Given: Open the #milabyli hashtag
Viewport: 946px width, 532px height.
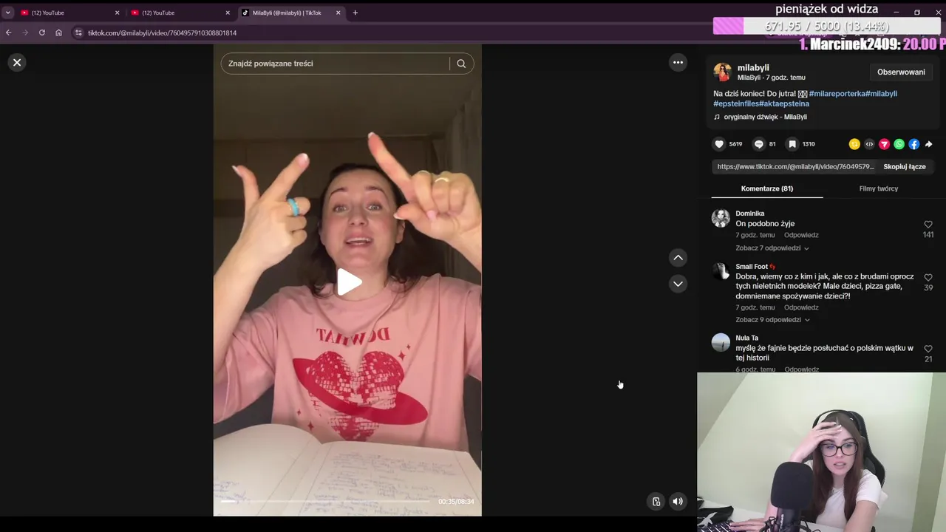Looking at the screenshot, I should pyautogui.click(x=881, y=94).
